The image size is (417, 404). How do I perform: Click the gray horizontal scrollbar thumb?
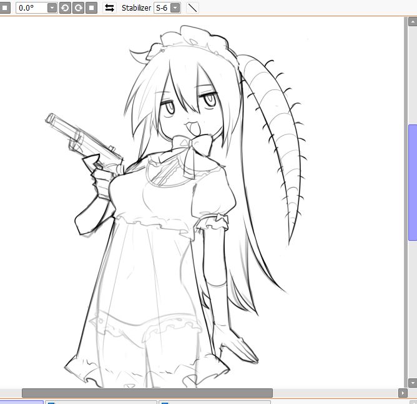click(147, 393)
